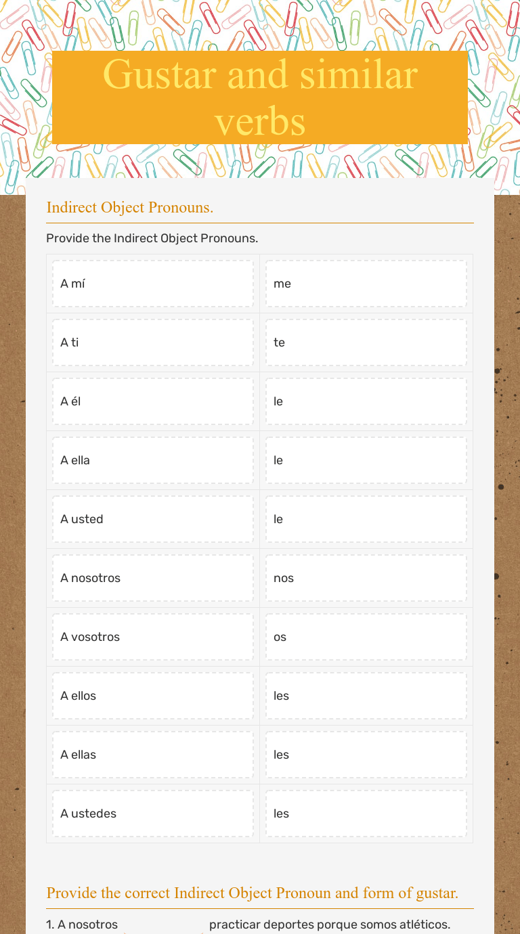Image resolution: width=520 pixels, height=934 pixels.
Task: Select the "A nosotros" prompt cell in the table
Action: (153, 578)
